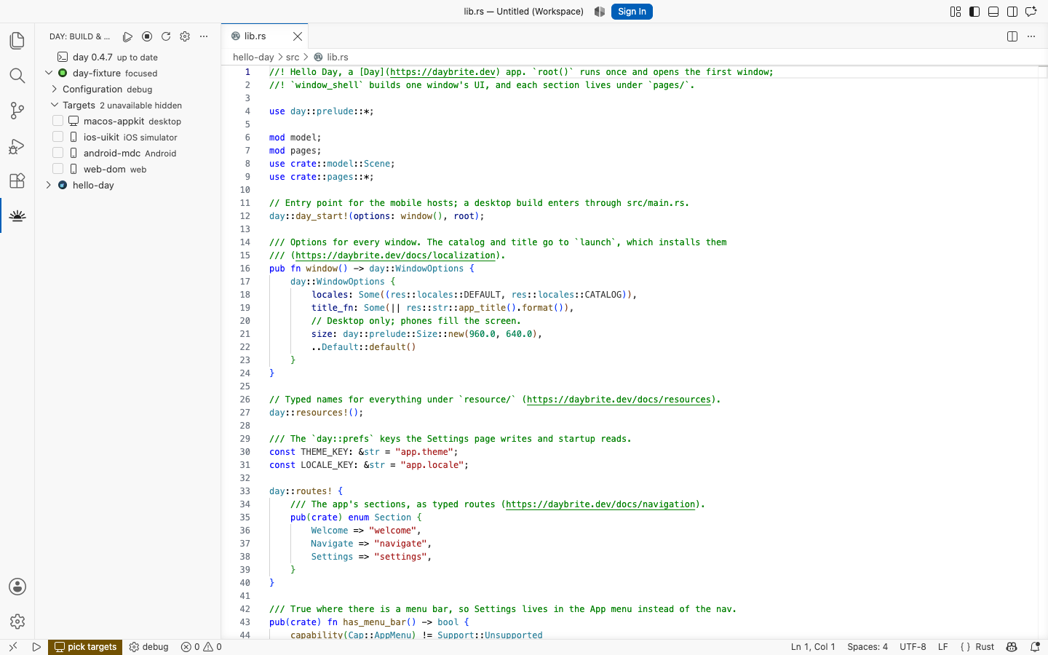The image size is (1048, 655).
Task: Open the Explorer view in activity bar
Action: [17, 41]
